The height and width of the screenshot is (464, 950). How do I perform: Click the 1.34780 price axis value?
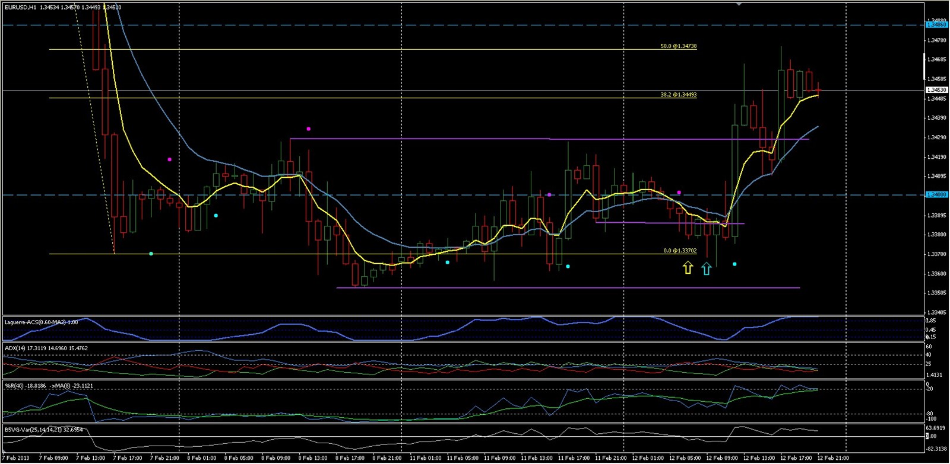pyautogui.click(x=936, y=40)
